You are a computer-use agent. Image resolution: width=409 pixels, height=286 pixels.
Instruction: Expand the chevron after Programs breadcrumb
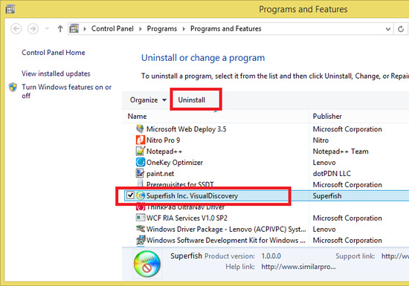click(184, 29)
